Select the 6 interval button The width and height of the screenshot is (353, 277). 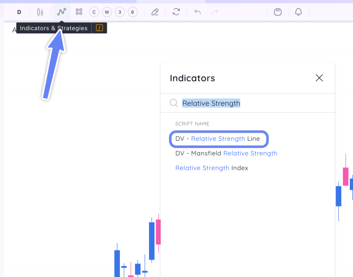coord(132,12)
